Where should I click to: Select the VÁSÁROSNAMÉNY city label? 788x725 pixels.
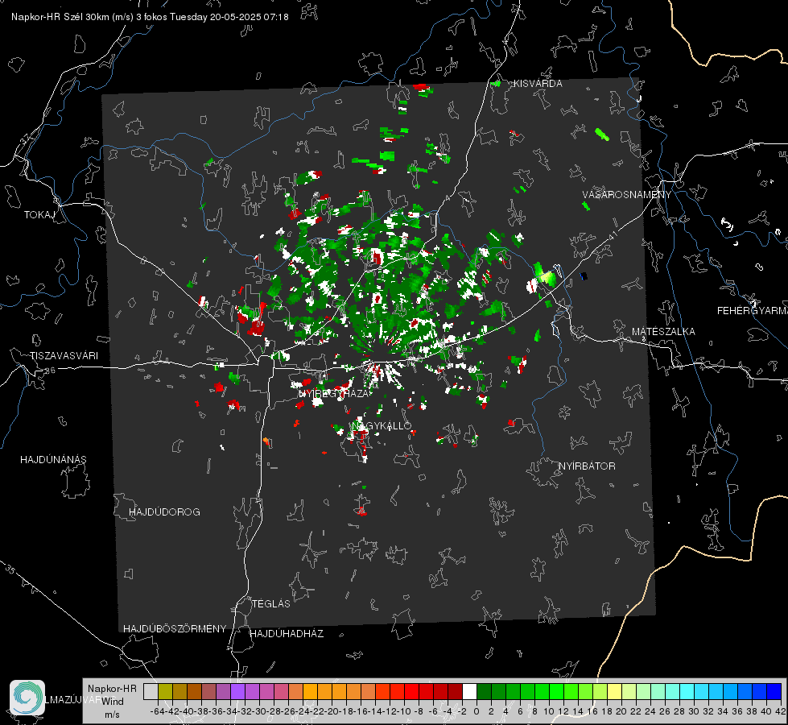pos(627,195)
